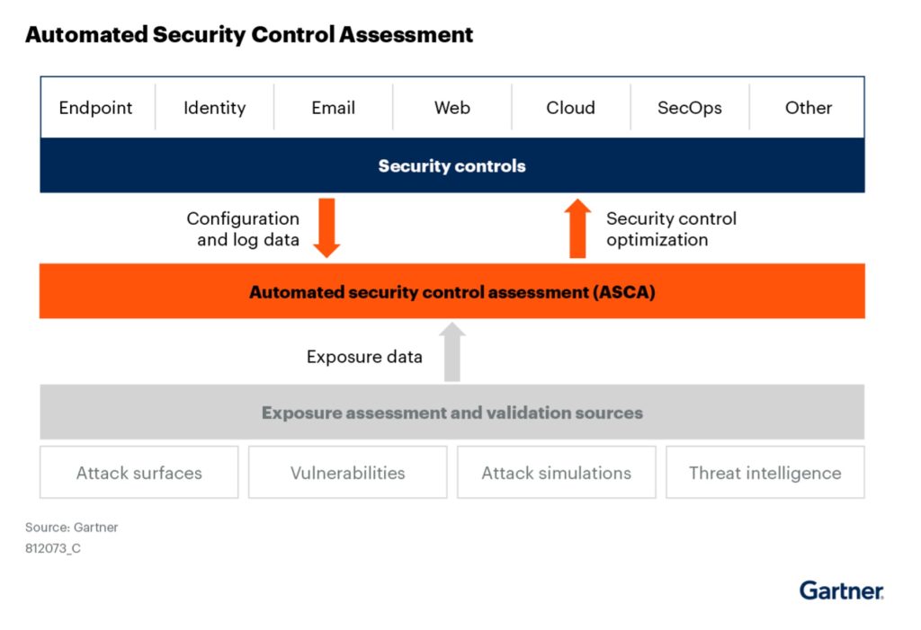This screenshot has height=630, width=921.
Task: Click the Attack simulations box
Action: 556,473
